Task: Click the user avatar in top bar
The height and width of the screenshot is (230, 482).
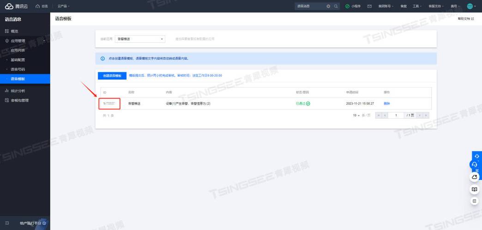Action: click(x=470, y=6)
